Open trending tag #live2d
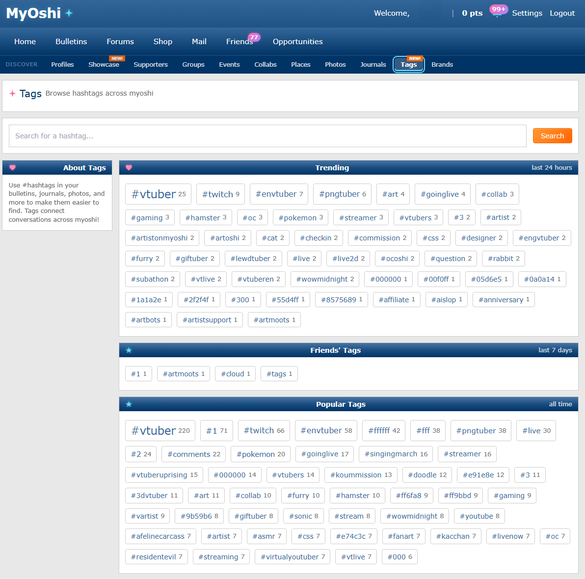The image size is (585, 579). (348, 259)
